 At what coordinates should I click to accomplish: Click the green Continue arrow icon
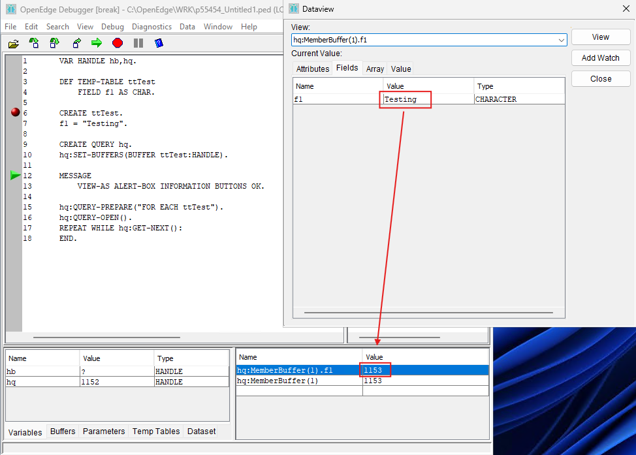(97, 43)
